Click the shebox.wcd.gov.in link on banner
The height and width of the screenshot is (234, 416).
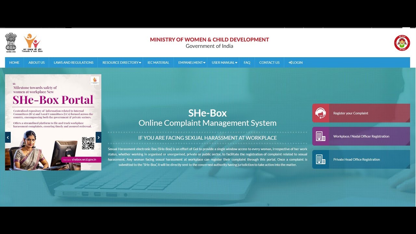pos(84,160)
